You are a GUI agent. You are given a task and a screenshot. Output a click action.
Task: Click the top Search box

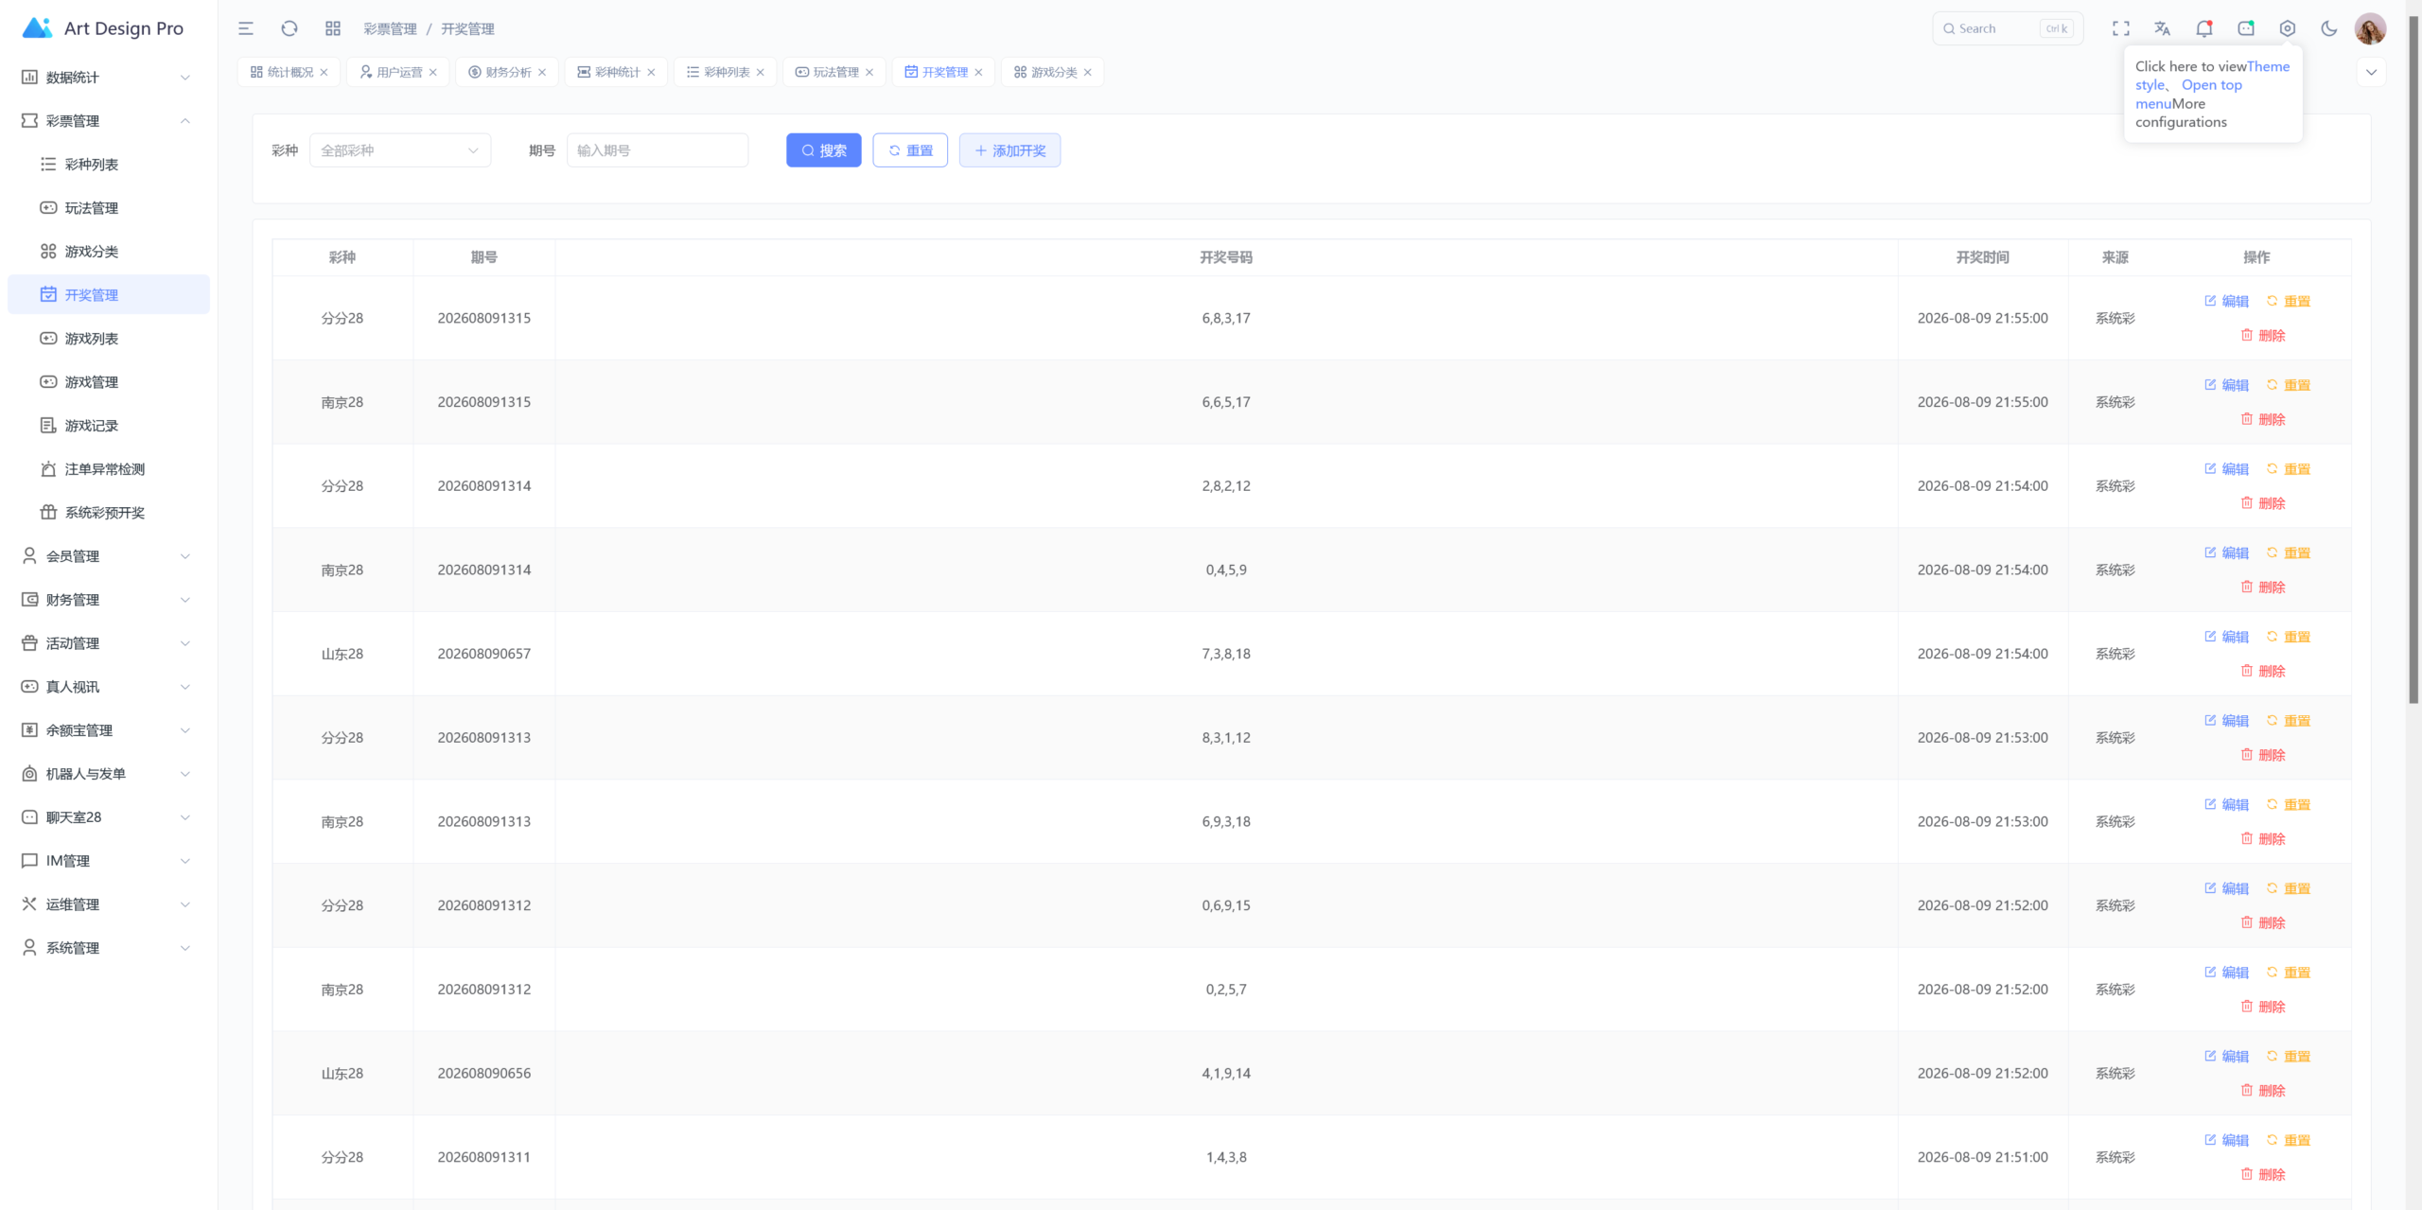pyautogui.click(x=2008, y=28)
